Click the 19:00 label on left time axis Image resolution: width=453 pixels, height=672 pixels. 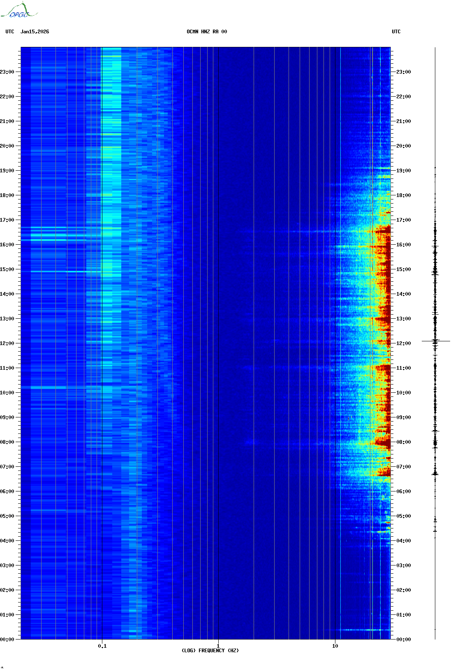[x=7, y=171]
